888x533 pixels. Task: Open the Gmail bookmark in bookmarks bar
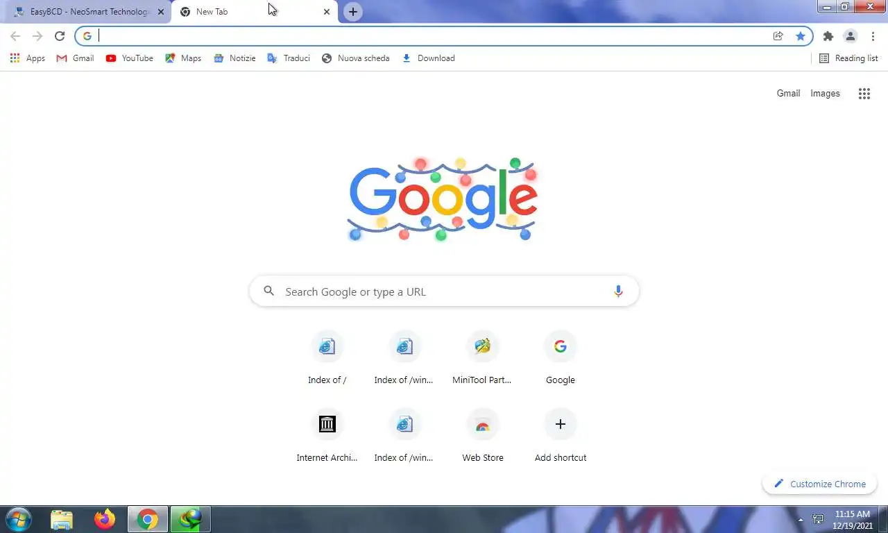click(75, 58)
